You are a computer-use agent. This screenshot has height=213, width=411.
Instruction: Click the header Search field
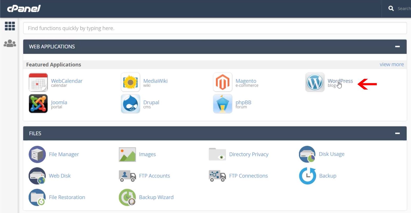[404, 8]
